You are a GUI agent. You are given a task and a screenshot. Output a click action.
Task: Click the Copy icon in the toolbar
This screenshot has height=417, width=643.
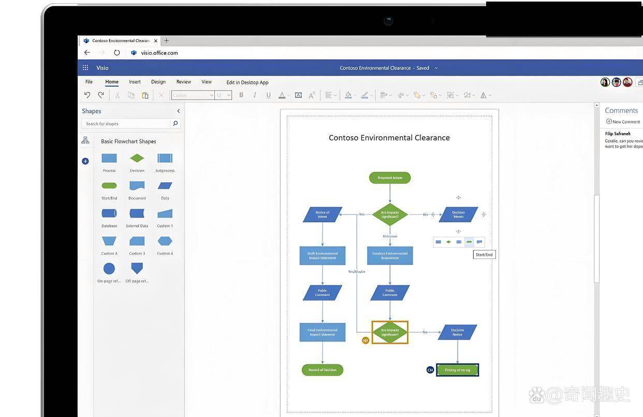(131, 95)
